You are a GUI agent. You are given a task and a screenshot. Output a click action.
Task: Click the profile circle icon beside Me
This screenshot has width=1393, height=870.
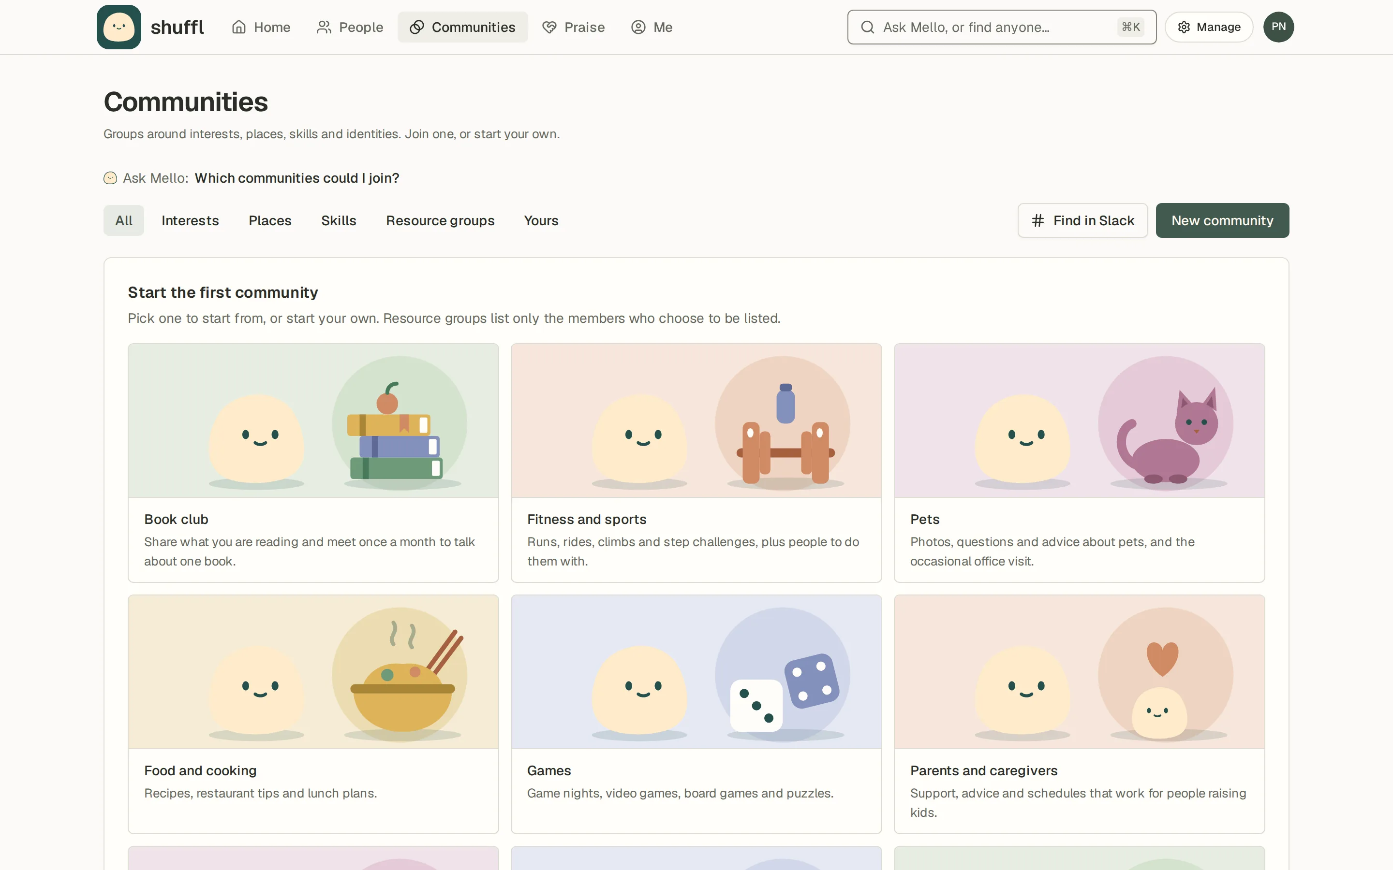point(638,27)
